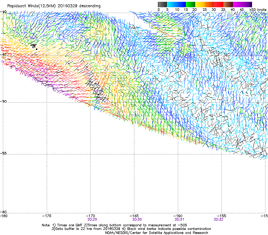Viewport: 268px width, 235px height.
Task: Click the -170 longitude axis label
Action: (91, 216)
